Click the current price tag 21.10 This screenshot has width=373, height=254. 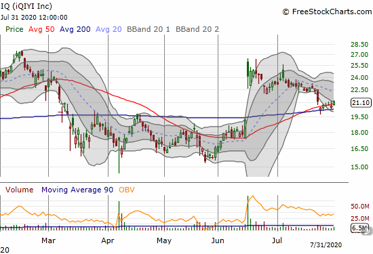tap(361, 103)
